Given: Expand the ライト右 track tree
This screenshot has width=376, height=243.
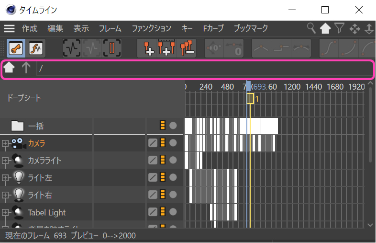Looking at the screenshot, I should pyautogui.click(x=5, y=195).
